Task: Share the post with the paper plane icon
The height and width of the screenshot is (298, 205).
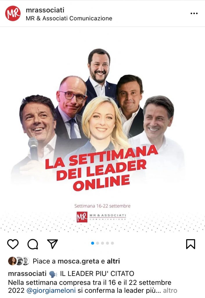Action: 52,244
